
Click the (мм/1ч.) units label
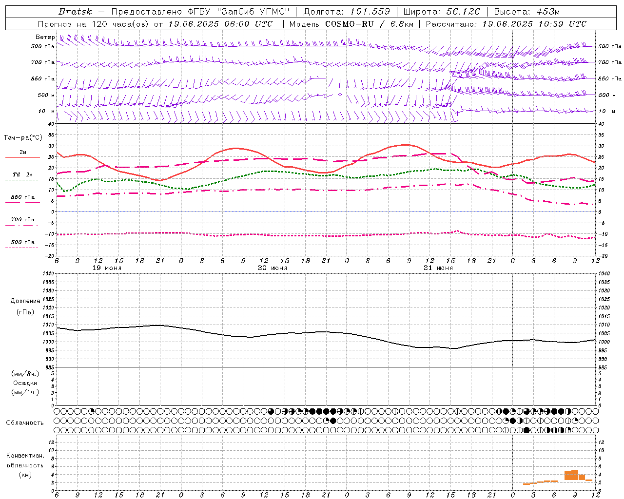[x=25, y=392]
